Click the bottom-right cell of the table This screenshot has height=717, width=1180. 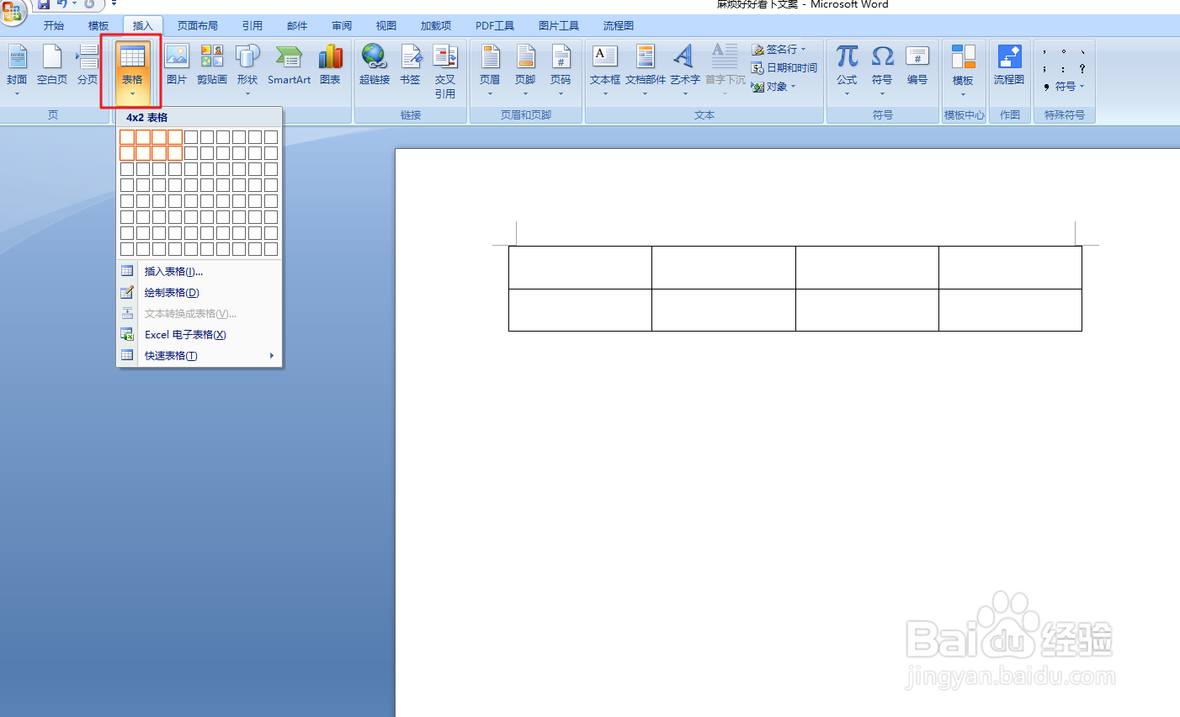point(1010,310)
